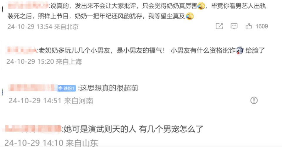
Task: Click the timestamp 24-10-29 13:54 来自北京
Action: click(43, 27)
